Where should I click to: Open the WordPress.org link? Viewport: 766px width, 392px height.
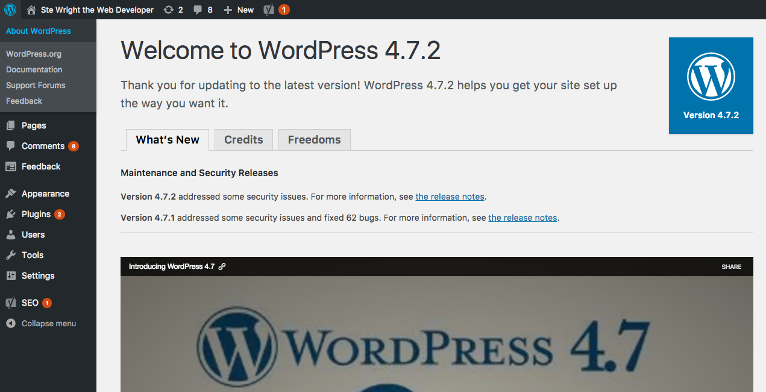coord(34,54)
